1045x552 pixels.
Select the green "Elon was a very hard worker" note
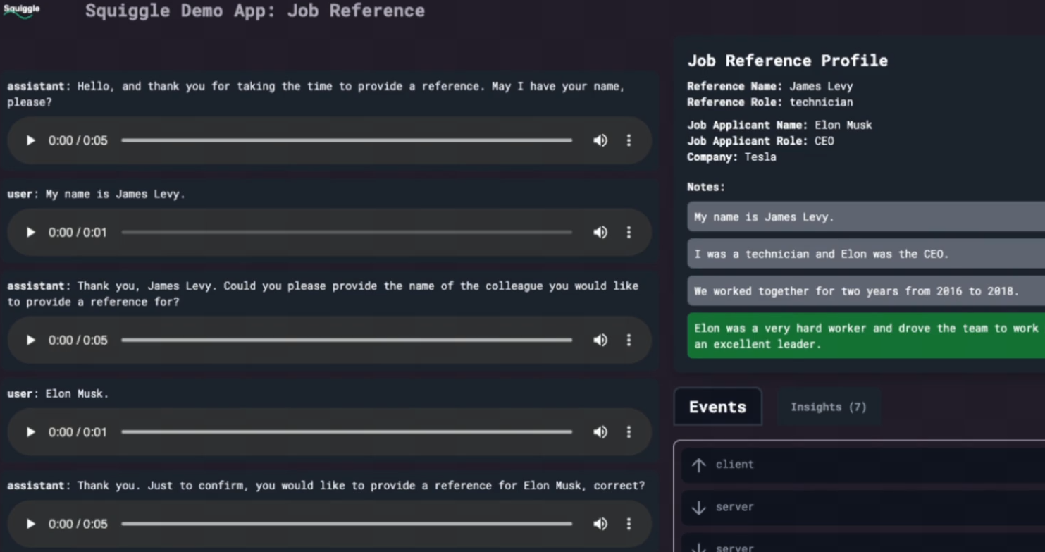pos(866,336)
